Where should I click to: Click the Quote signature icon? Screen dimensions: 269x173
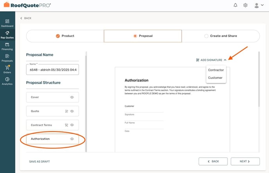pyautogui.click(x=66, y=111)
